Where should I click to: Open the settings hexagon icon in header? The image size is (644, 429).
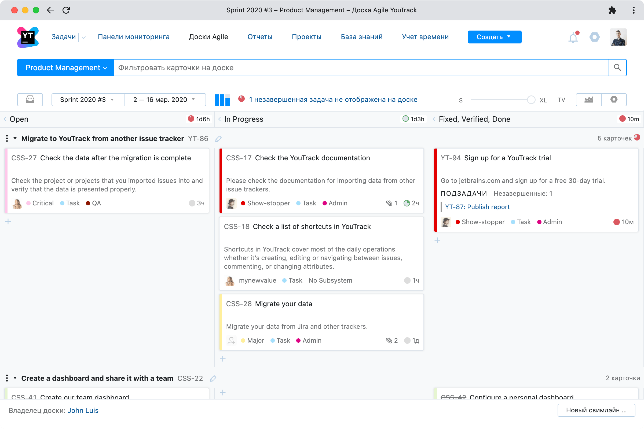[x=594, y=37]
